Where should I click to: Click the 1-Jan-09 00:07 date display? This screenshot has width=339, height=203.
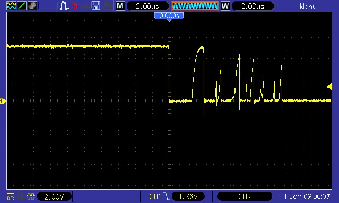point(306,196)
